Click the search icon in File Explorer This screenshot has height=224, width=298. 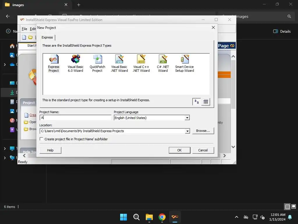289,16
